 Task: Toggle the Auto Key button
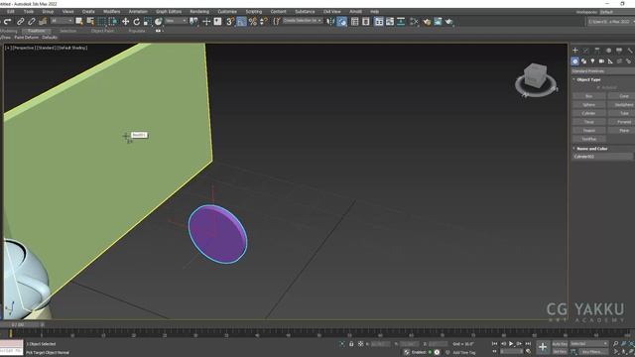point(560,344)
